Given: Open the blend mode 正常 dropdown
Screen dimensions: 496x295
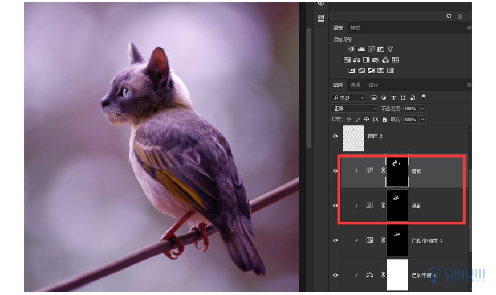Looking at the screenshot, I should [x=354, y=109].
